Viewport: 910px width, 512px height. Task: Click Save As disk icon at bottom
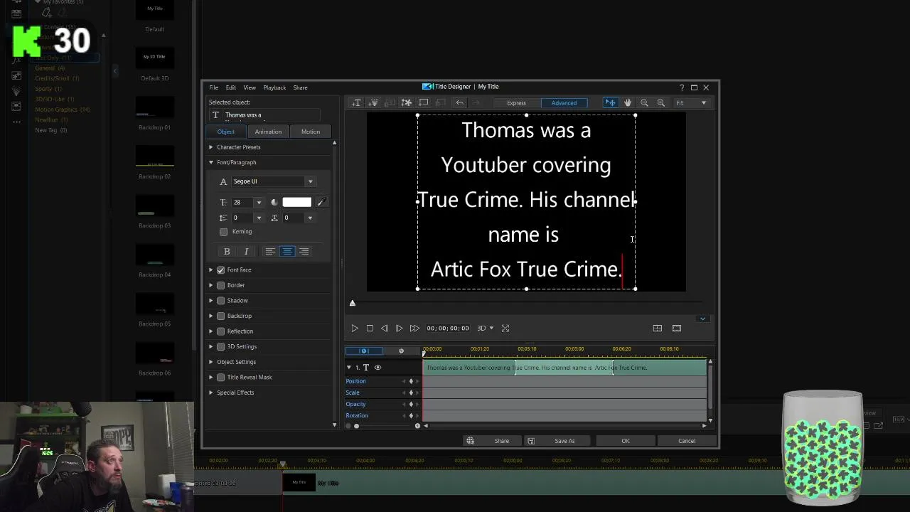click(530, 441)
